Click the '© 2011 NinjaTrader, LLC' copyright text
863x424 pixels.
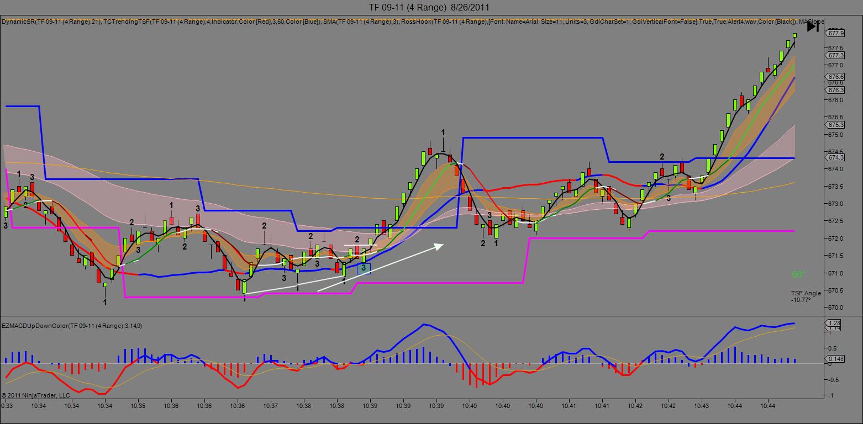coord(36,395)
